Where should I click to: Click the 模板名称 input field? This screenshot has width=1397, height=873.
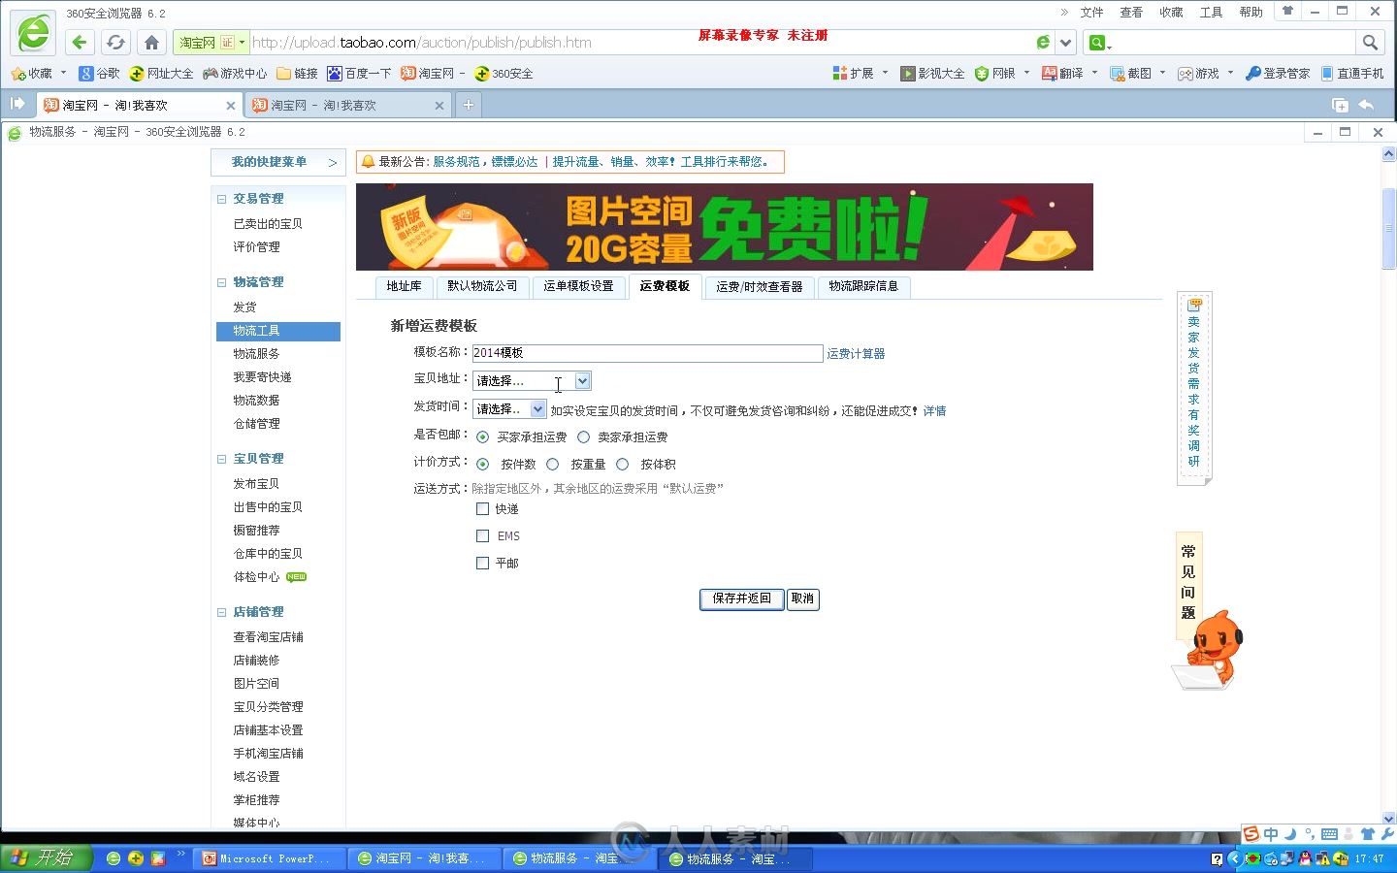[x=647, y=353]
